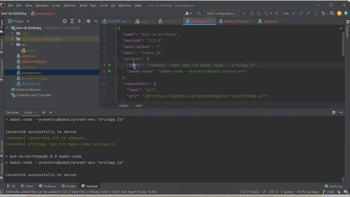This screenshot has width=350, height=197.
Task: Click the Stop square icon in toolbar
Action: point(277,13)
